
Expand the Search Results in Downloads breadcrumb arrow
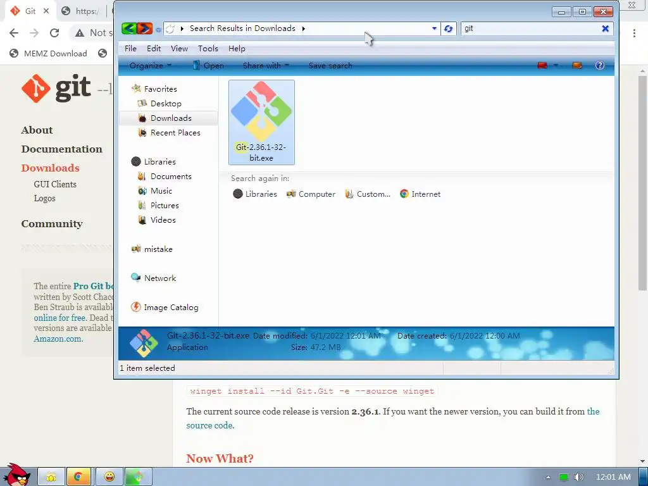point(303,28)
